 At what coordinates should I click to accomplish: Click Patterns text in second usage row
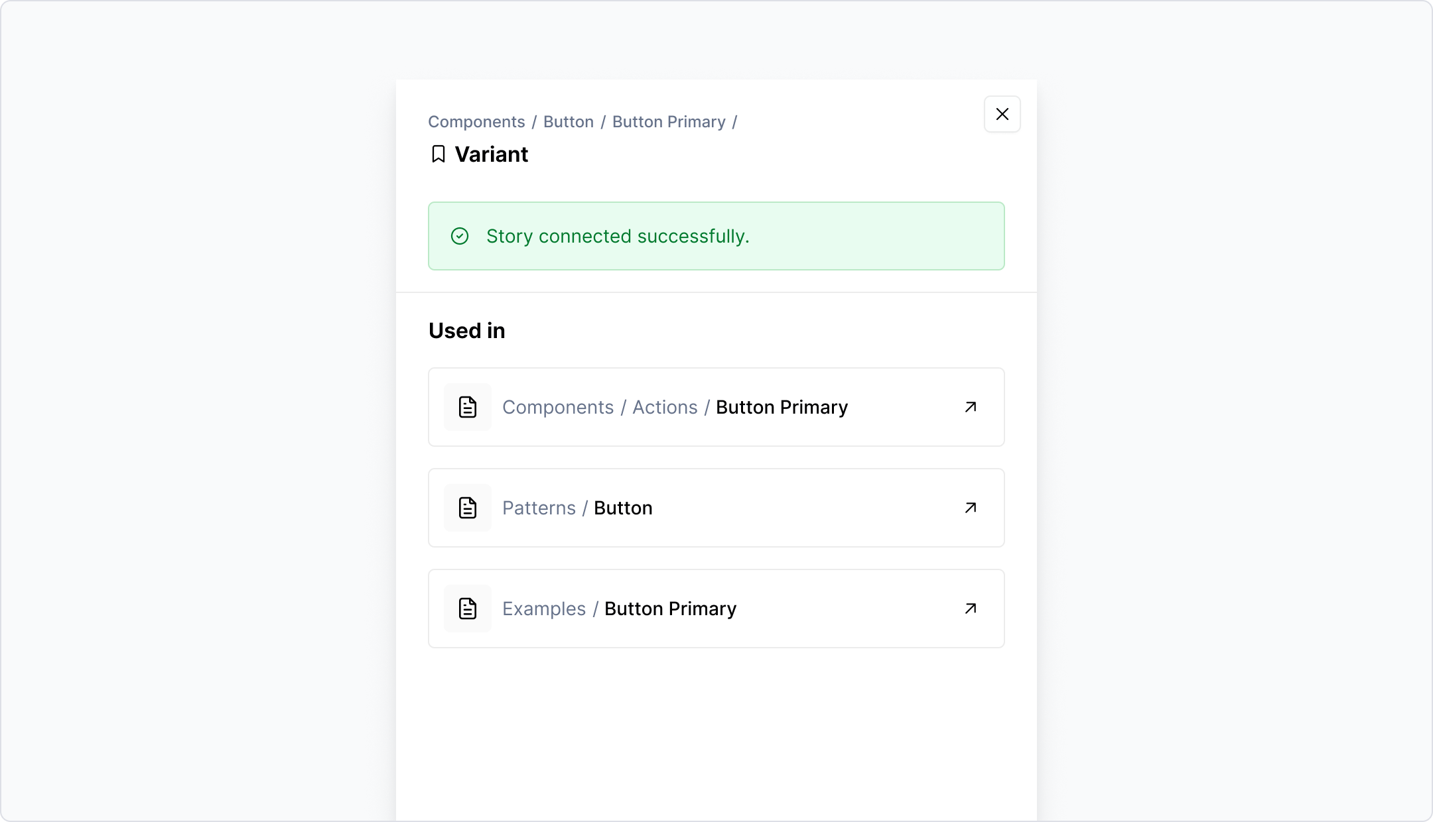point(539,508)
